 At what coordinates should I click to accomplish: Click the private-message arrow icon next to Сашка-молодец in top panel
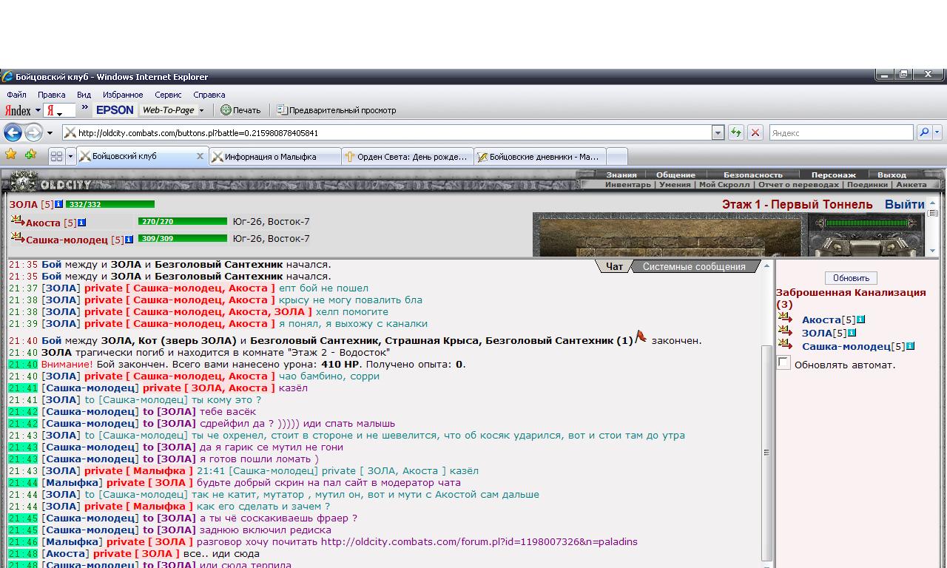click(17, 237)
